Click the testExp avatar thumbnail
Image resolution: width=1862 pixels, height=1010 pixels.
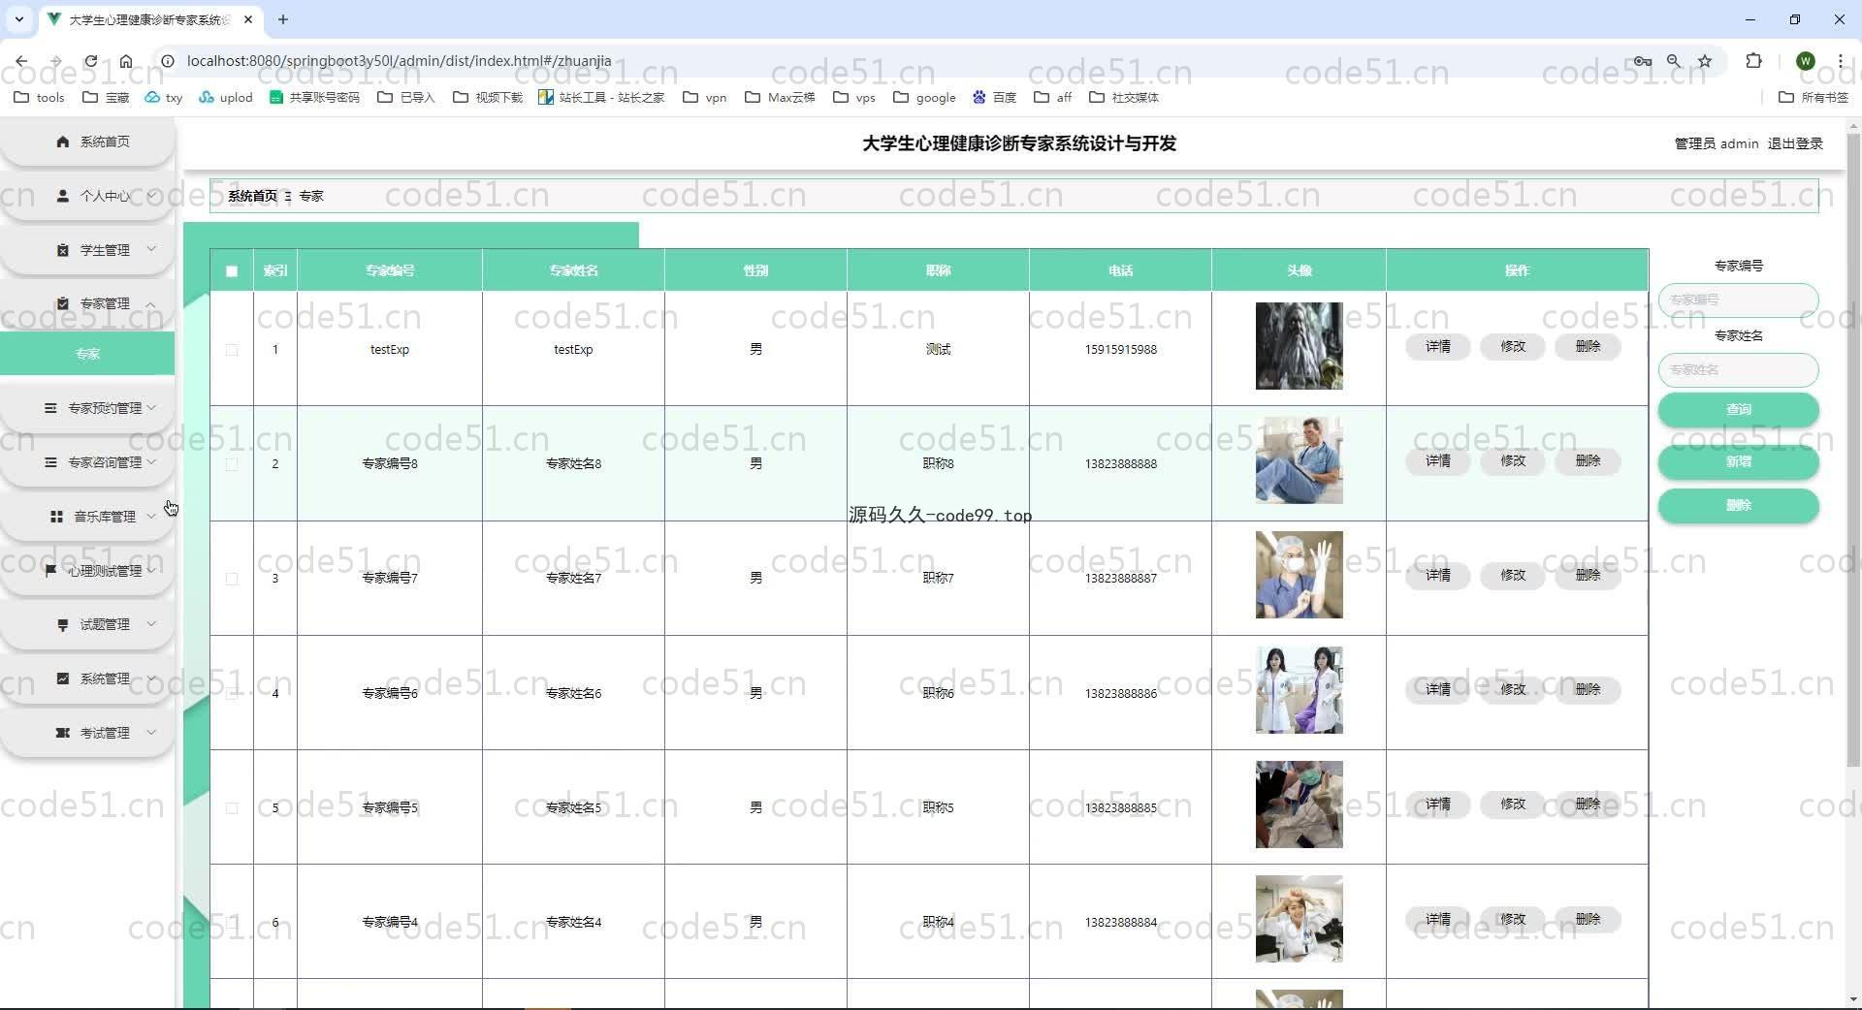point(1299,346)
